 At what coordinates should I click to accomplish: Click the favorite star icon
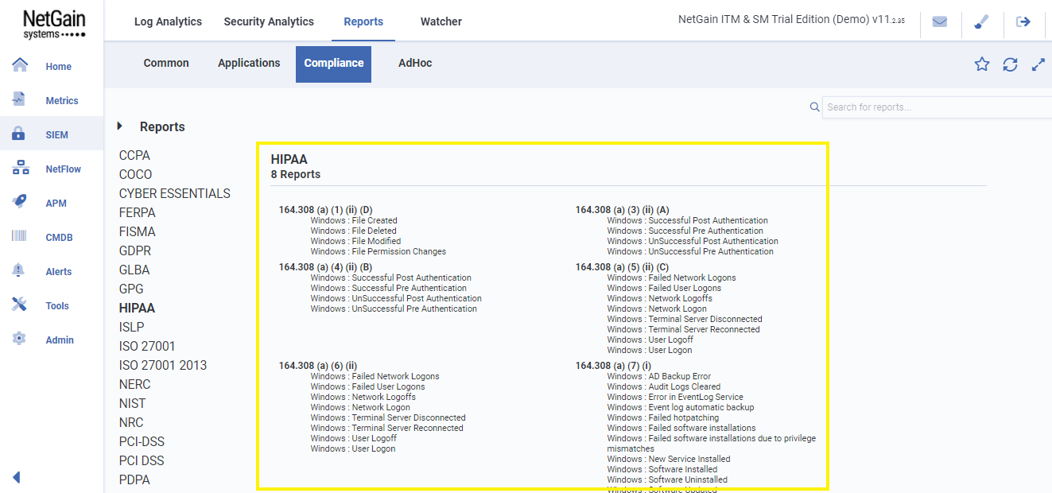[x=982, y=64]
